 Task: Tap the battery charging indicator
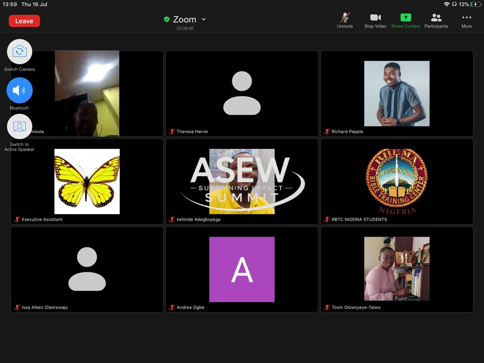pos(476,4)
